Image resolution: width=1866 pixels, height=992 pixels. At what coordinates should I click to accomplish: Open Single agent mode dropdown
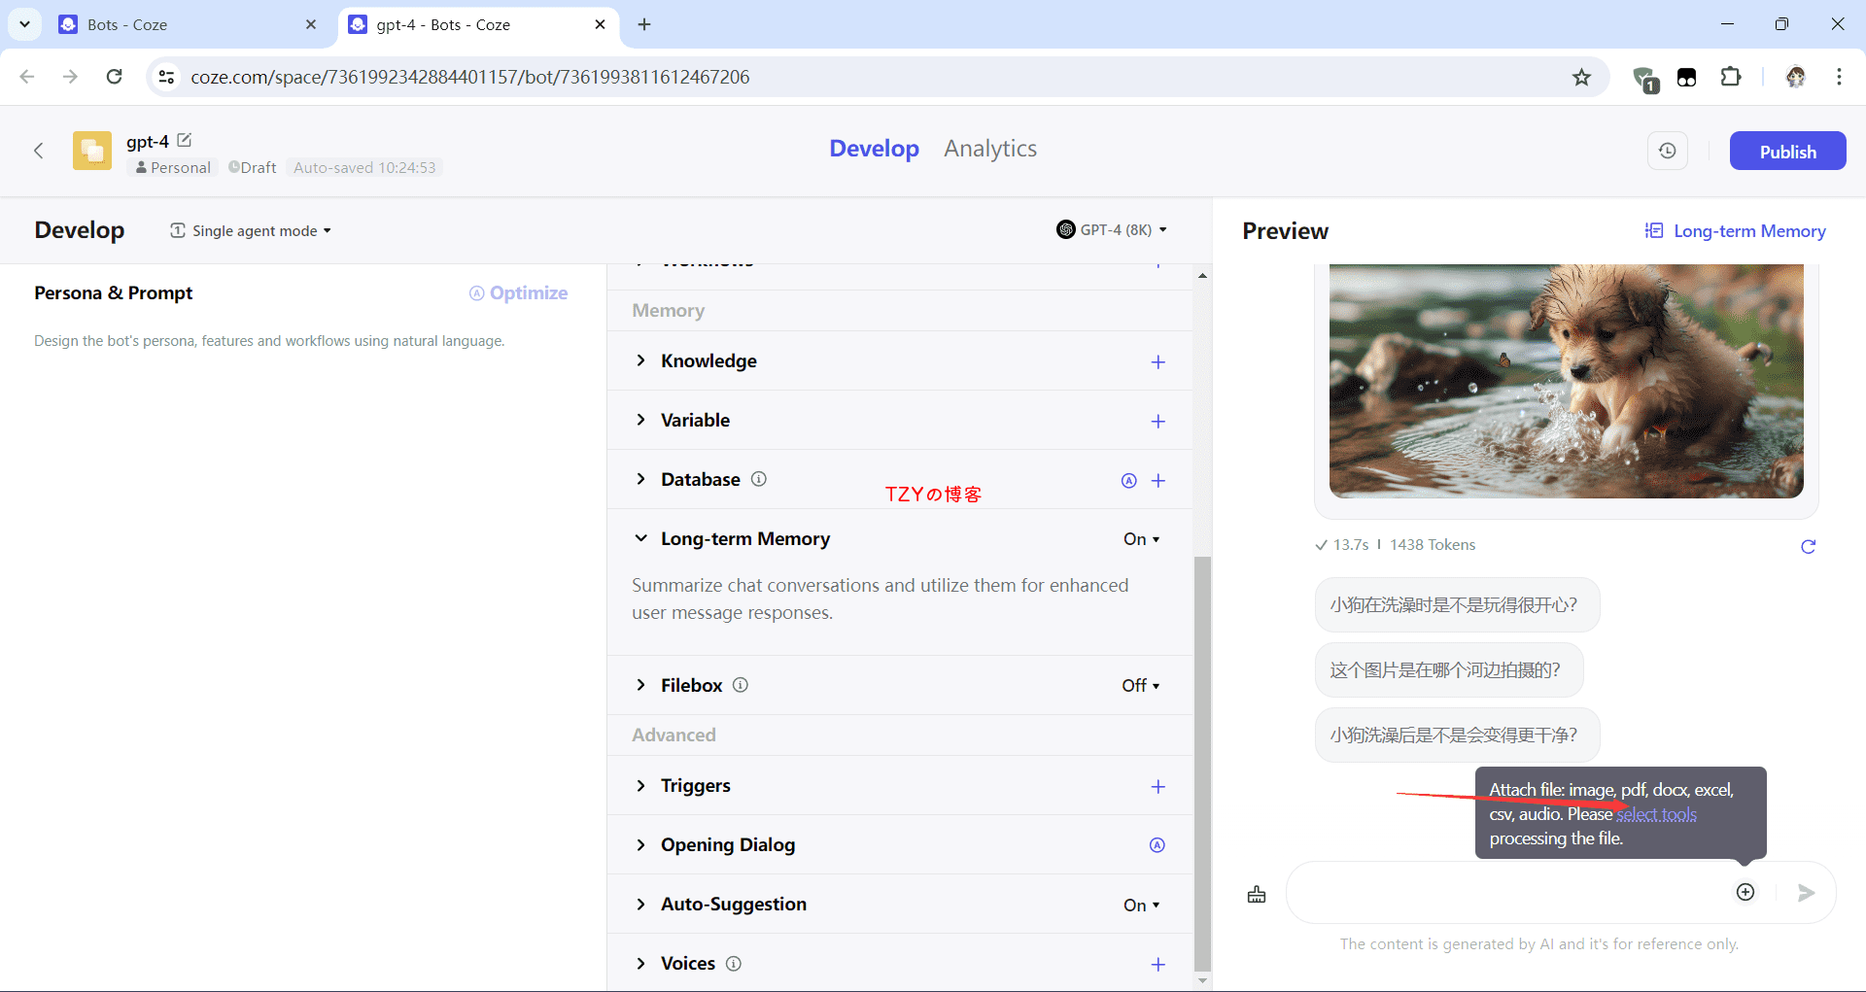(251, 231)
